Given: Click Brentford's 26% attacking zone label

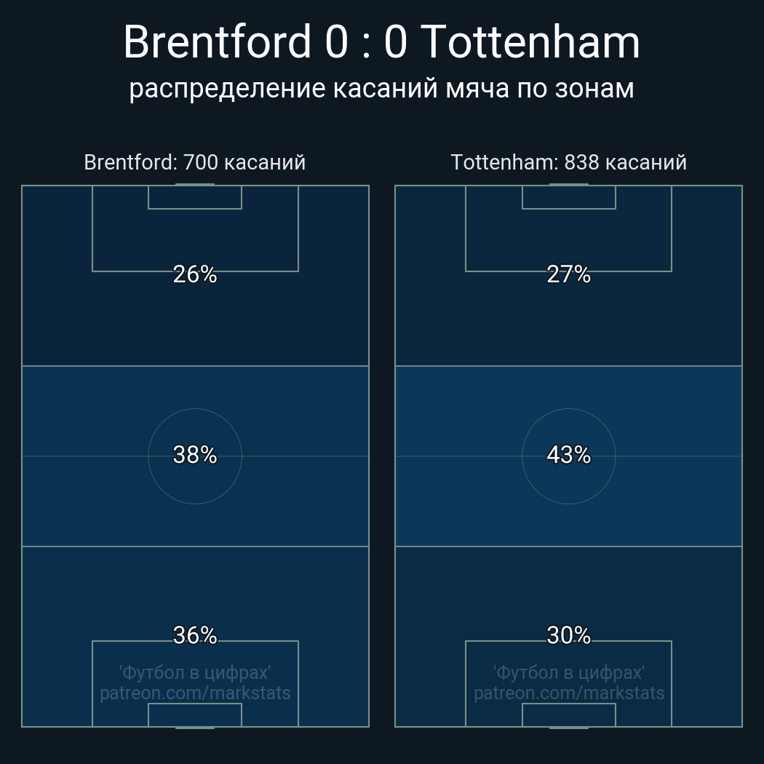Looking at the screenshot, I should coord(195,274).
